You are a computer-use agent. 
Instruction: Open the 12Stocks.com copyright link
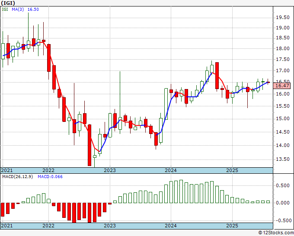click(x=276, y=233)
